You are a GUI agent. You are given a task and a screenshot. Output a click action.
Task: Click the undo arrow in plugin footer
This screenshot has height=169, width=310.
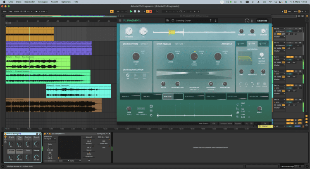(x=246, y=124)
